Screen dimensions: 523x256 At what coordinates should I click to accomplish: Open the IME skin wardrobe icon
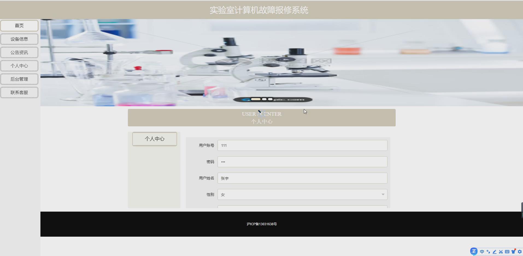(x=513, y=251)
